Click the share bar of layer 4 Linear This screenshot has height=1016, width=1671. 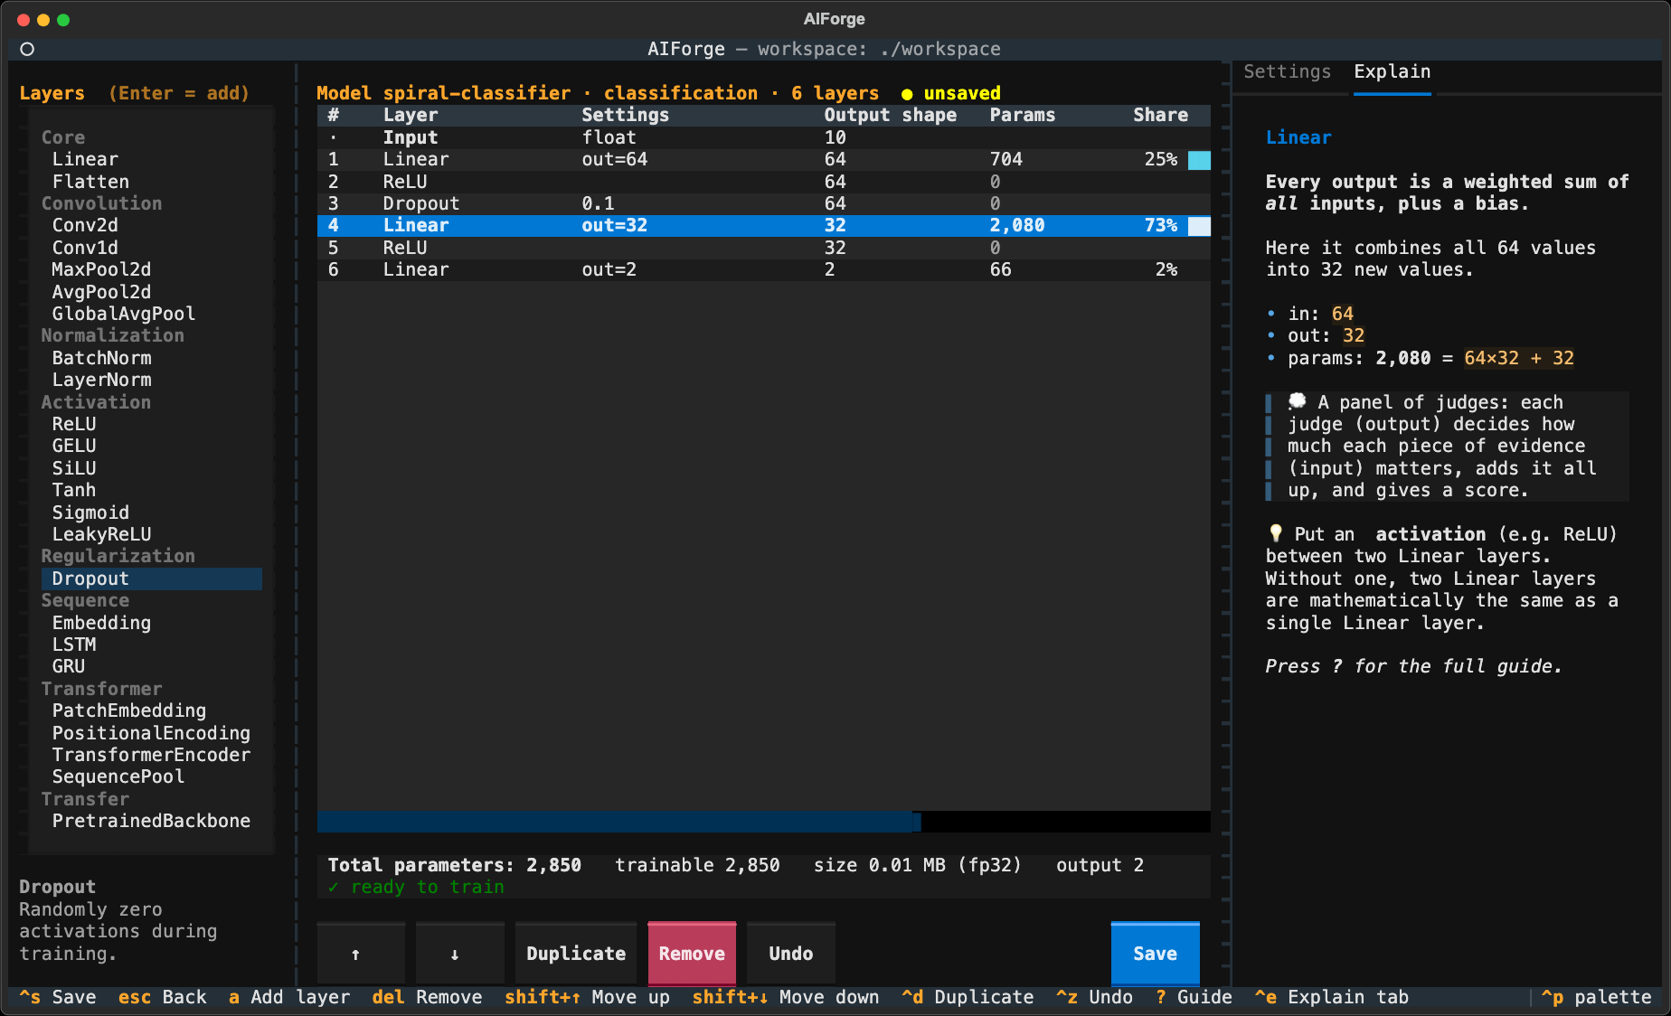[1199, 226]
